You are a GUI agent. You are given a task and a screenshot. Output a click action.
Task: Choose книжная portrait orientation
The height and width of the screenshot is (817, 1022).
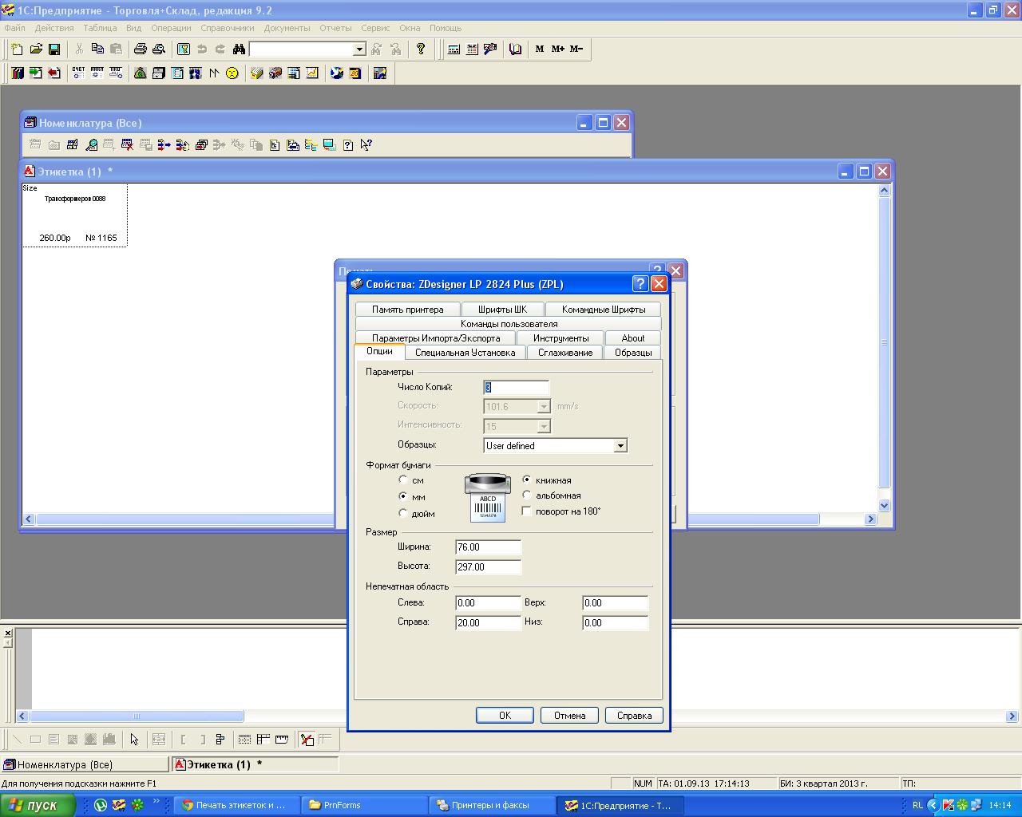coord(527,480)
